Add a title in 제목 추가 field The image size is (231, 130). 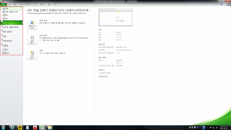pos(119,35)
